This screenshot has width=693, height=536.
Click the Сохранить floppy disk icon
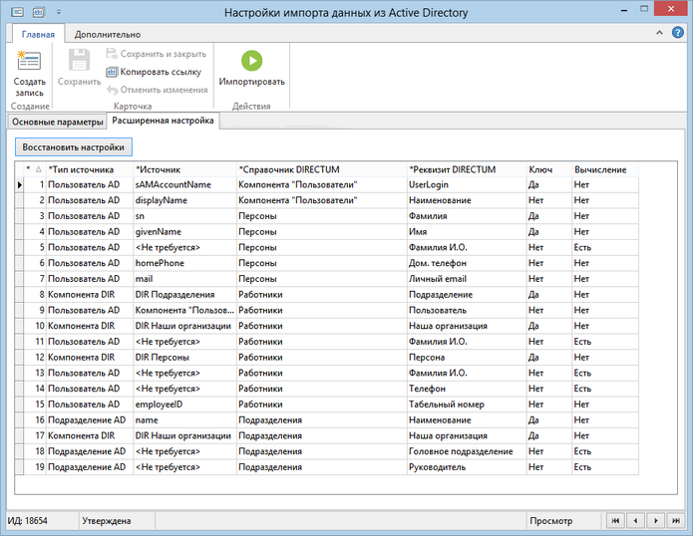click(x=79, y=60)
